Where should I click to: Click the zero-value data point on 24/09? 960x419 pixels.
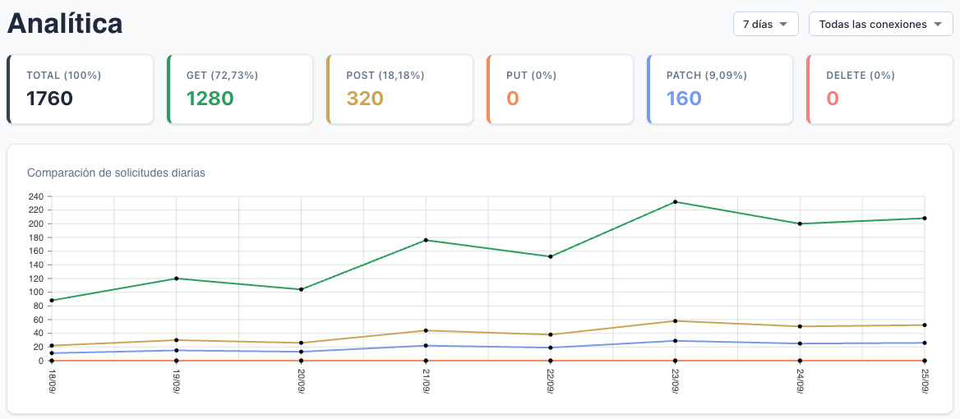800,361
